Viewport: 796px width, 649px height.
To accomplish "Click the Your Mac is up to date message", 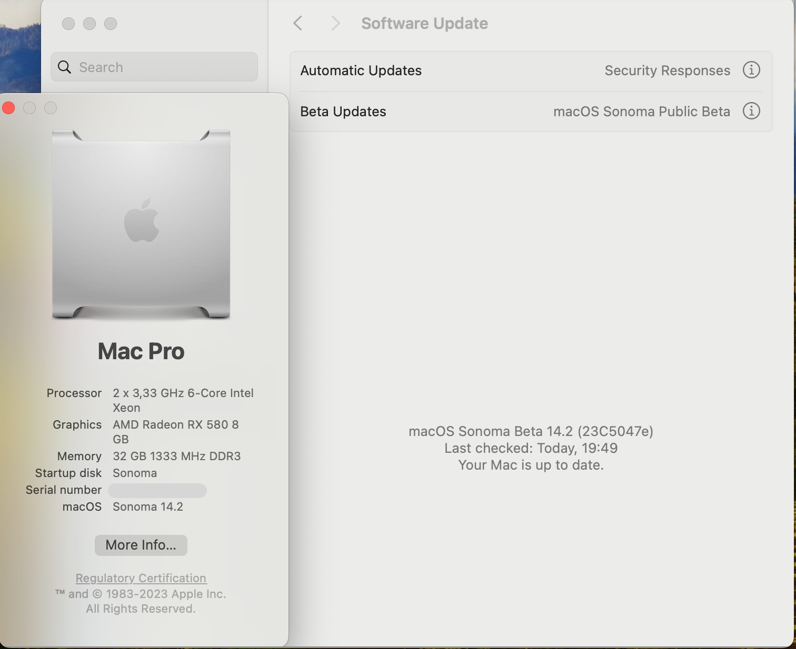I will pos(531,465).
